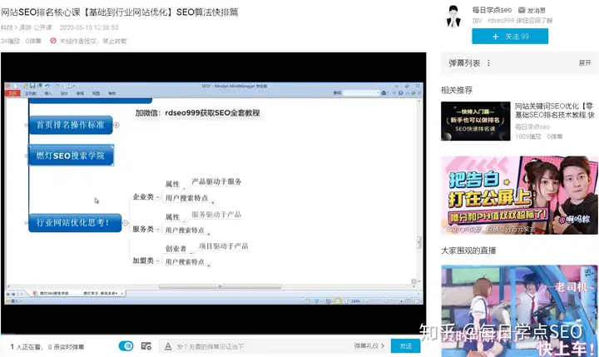Click the New document icon in MindManager
Viewport: 599px width, 357px height.
click(16, 86)
